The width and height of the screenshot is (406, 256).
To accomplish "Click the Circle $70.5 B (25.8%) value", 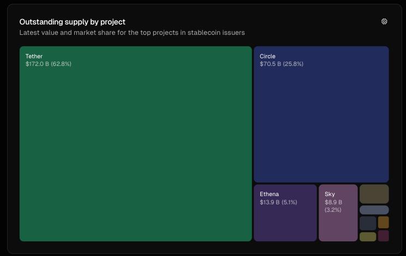I will click(x=282, y=64).
